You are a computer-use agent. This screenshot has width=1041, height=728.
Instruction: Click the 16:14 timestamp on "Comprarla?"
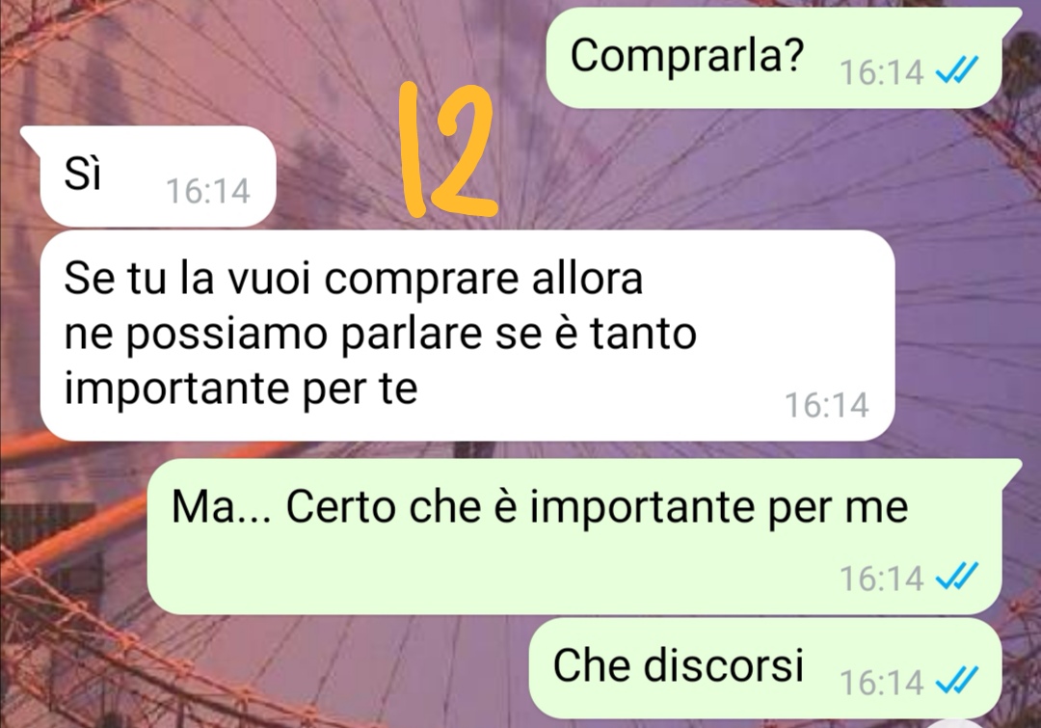(x=881, y=71)
